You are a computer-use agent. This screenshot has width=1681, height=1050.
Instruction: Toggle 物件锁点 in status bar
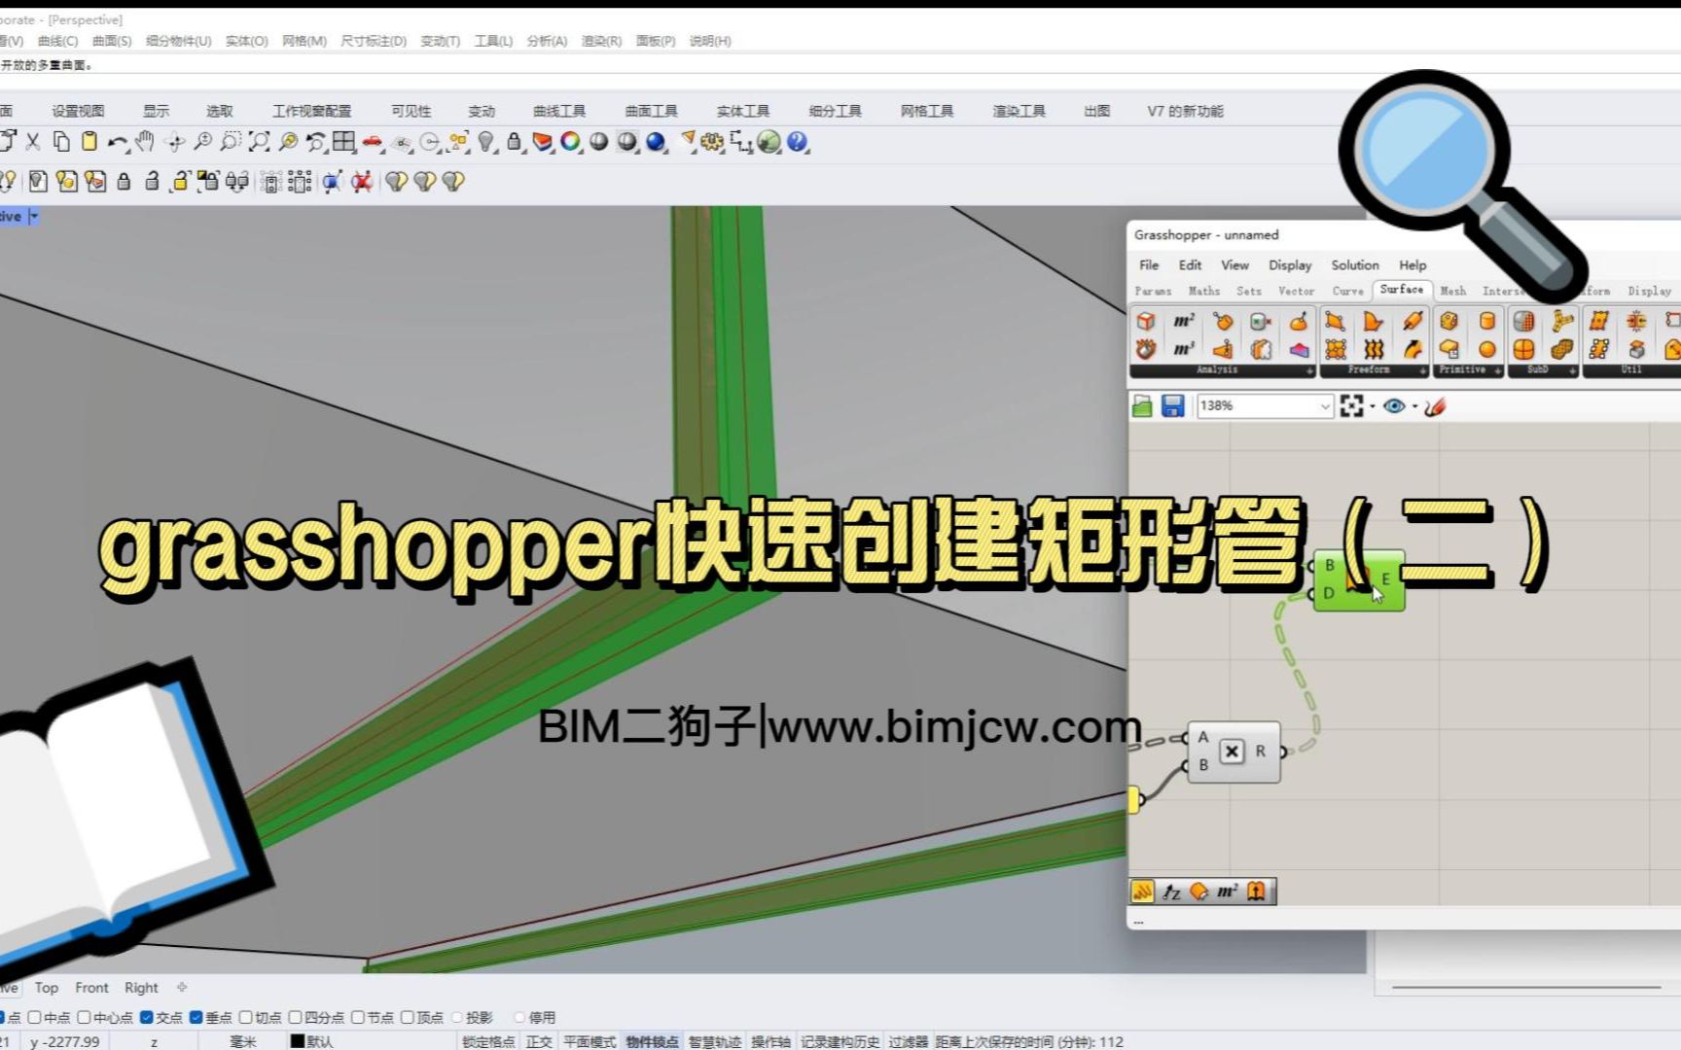(652, 1041)
